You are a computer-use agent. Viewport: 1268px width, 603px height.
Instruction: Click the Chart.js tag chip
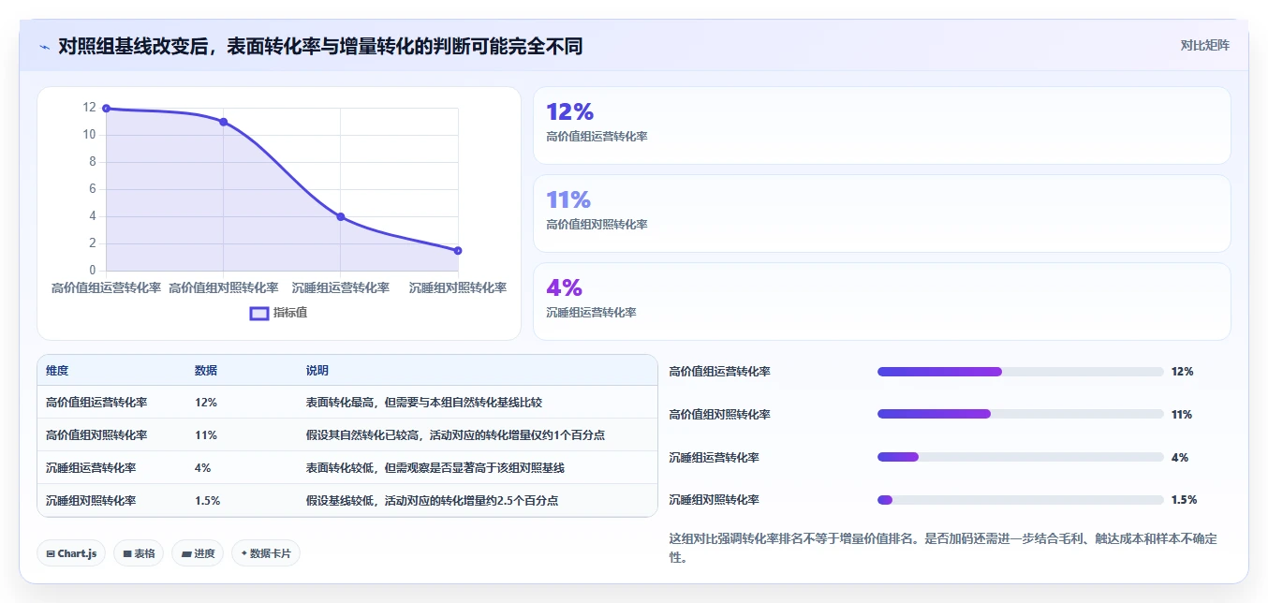tap(72, 553)
